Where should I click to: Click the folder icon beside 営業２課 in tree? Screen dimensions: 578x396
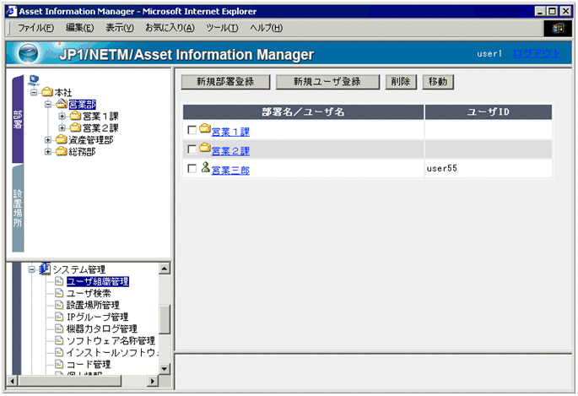(x=76, y=127)
